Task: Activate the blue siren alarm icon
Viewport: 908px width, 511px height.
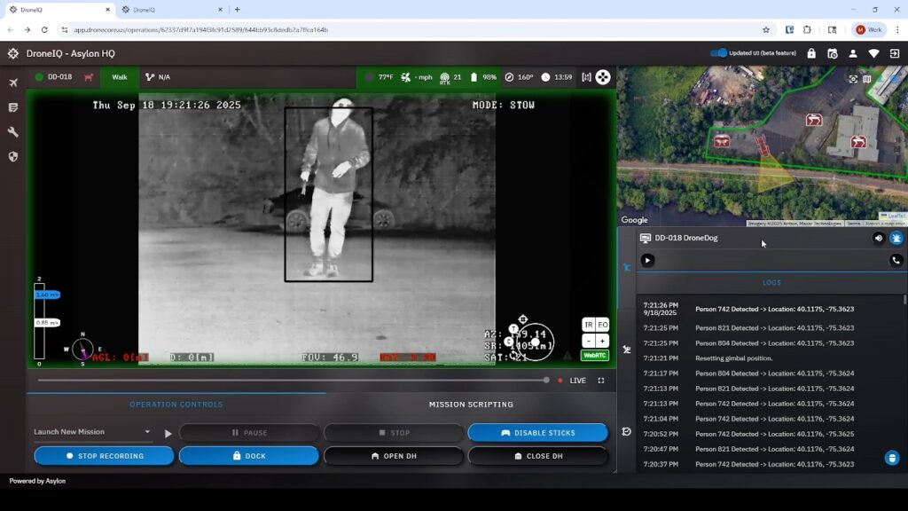Action: (896, 238)
